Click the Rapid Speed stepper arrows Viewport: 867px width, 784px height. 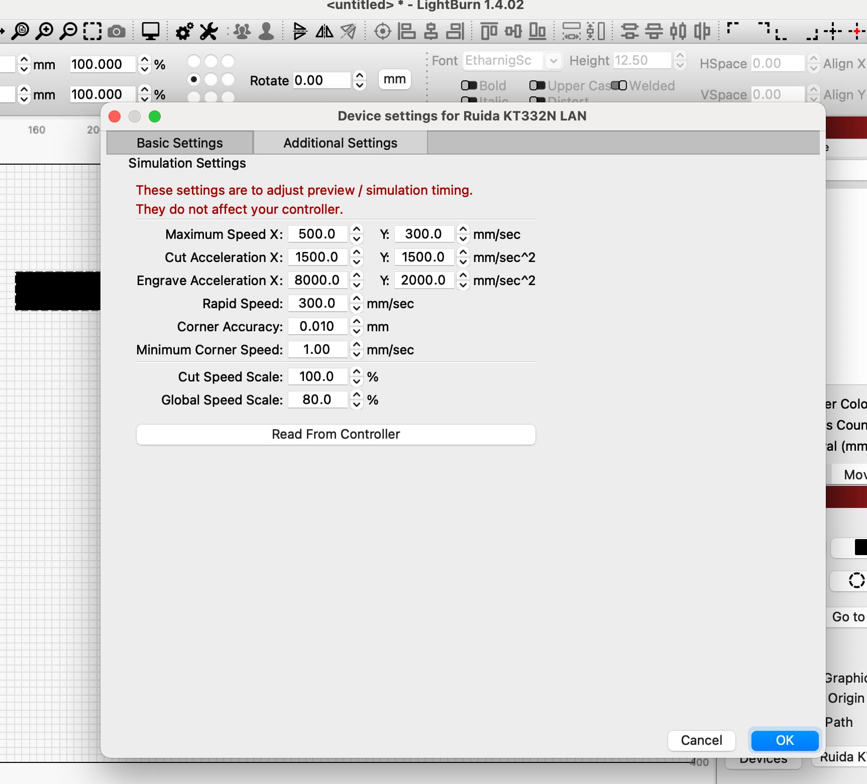[x=357, y=303]
